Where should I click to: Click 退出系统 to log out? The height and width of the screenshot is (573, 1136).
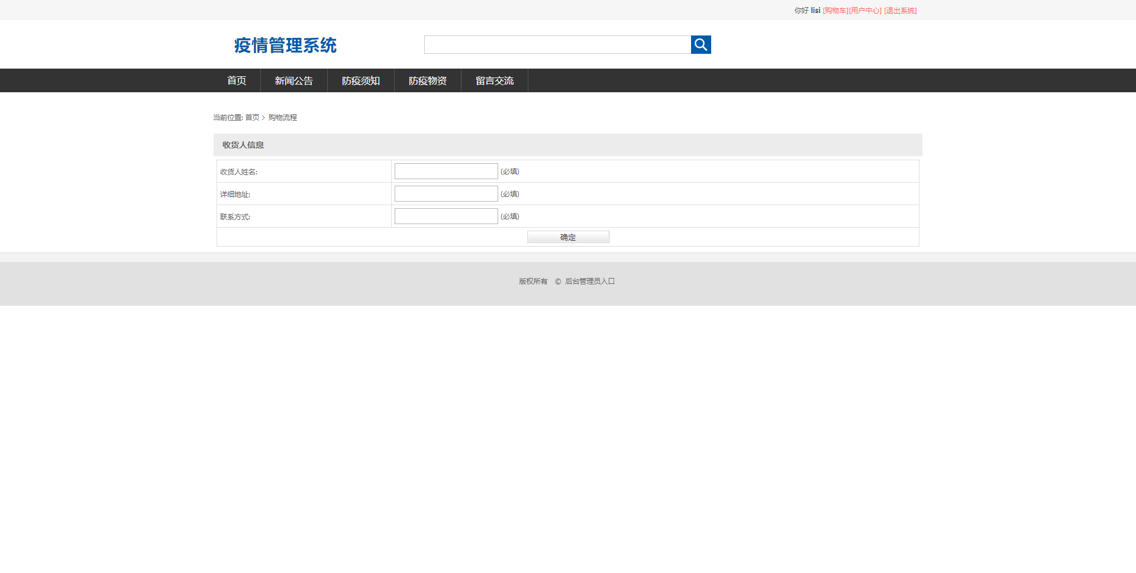[x=901, y=11]
